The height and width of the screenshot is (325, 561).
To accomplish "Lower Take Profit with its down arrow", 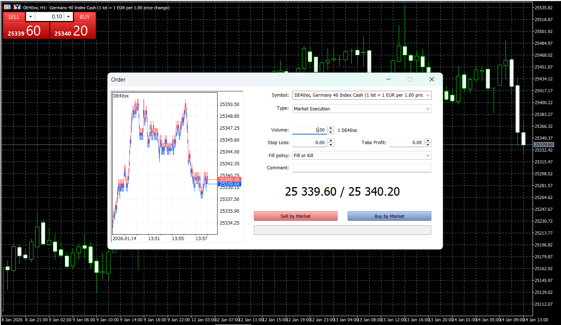I will (428, 145).
